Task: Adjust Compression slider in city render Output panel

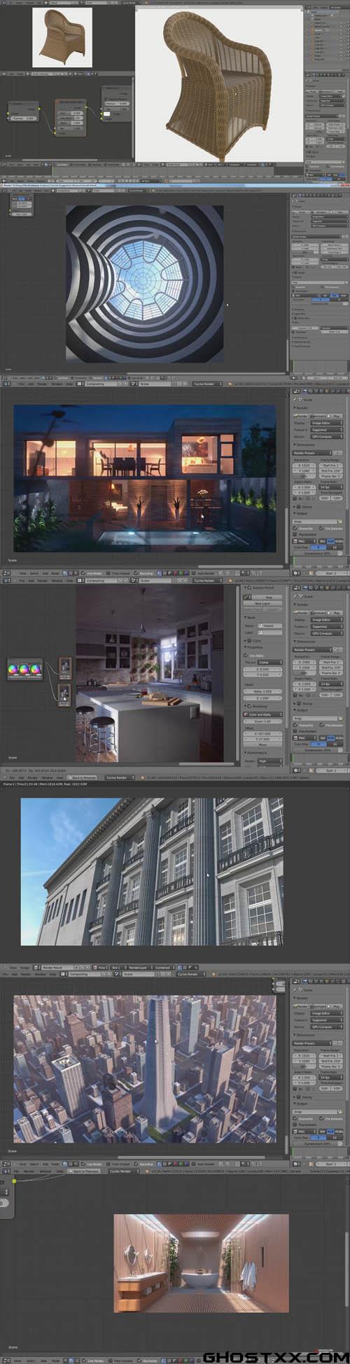Action: coord(318,1143)
